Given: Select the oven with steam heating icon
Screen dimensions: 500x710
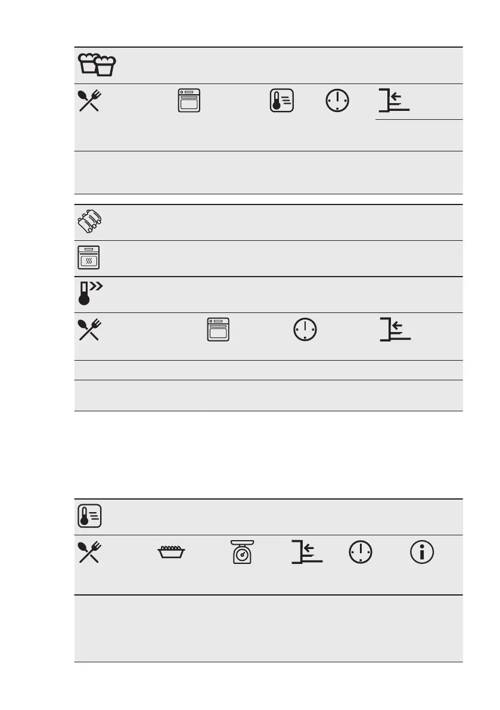Looking at the screenshot, I should (x=89, y=258).
